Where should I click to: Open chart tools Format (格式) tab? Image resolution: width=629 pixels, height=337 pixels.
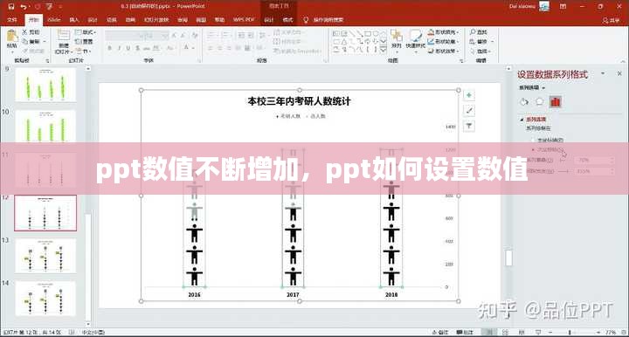(288, 19)
